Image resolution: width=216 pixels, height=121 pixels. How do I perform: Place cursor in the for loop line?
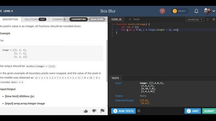tap(150, 30)
